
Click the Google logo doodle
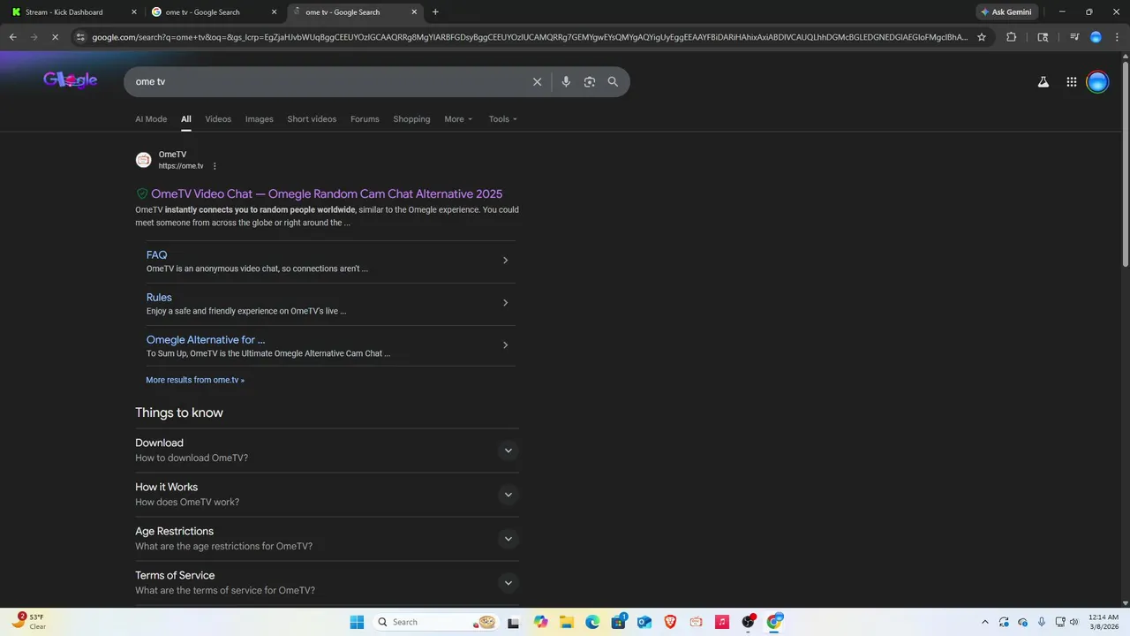click(x=70, y=80)
